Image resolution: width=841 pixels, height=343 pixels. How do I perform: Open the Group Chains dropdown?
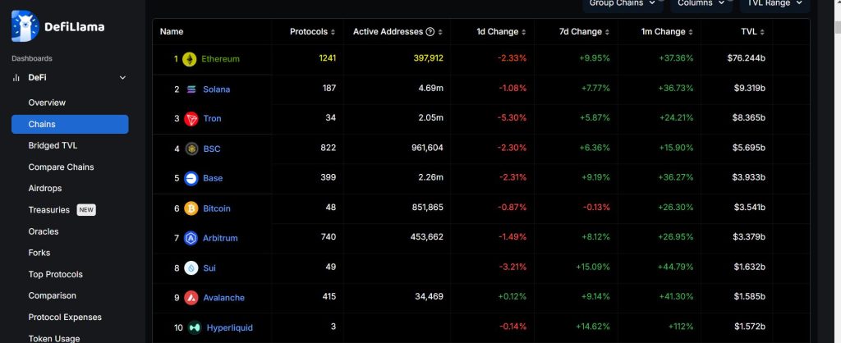tap(623, 3)
